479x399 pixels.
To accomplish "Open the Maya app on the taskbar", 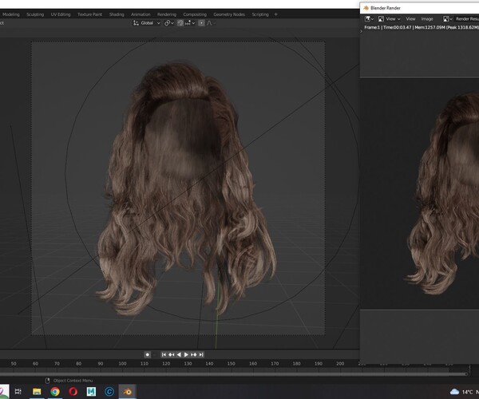I will click(91, 391).
